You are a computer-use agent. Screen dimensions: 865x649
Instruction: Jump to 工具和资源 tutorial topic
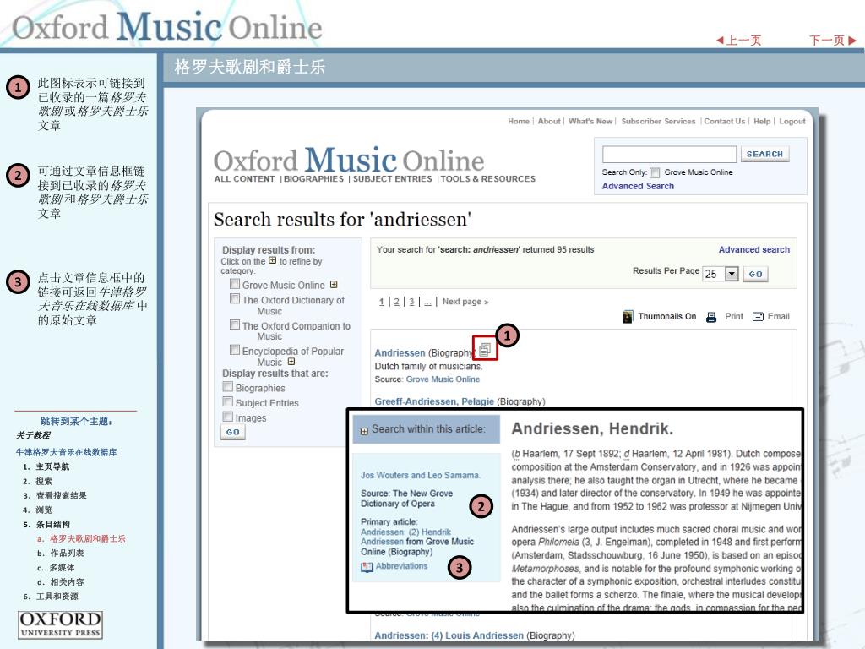coord(57,596)
